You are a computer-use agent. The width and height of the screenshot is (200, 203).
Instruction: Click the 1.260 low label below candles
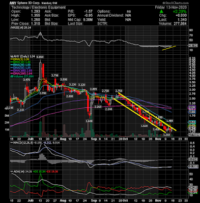[x=166, y=134]
